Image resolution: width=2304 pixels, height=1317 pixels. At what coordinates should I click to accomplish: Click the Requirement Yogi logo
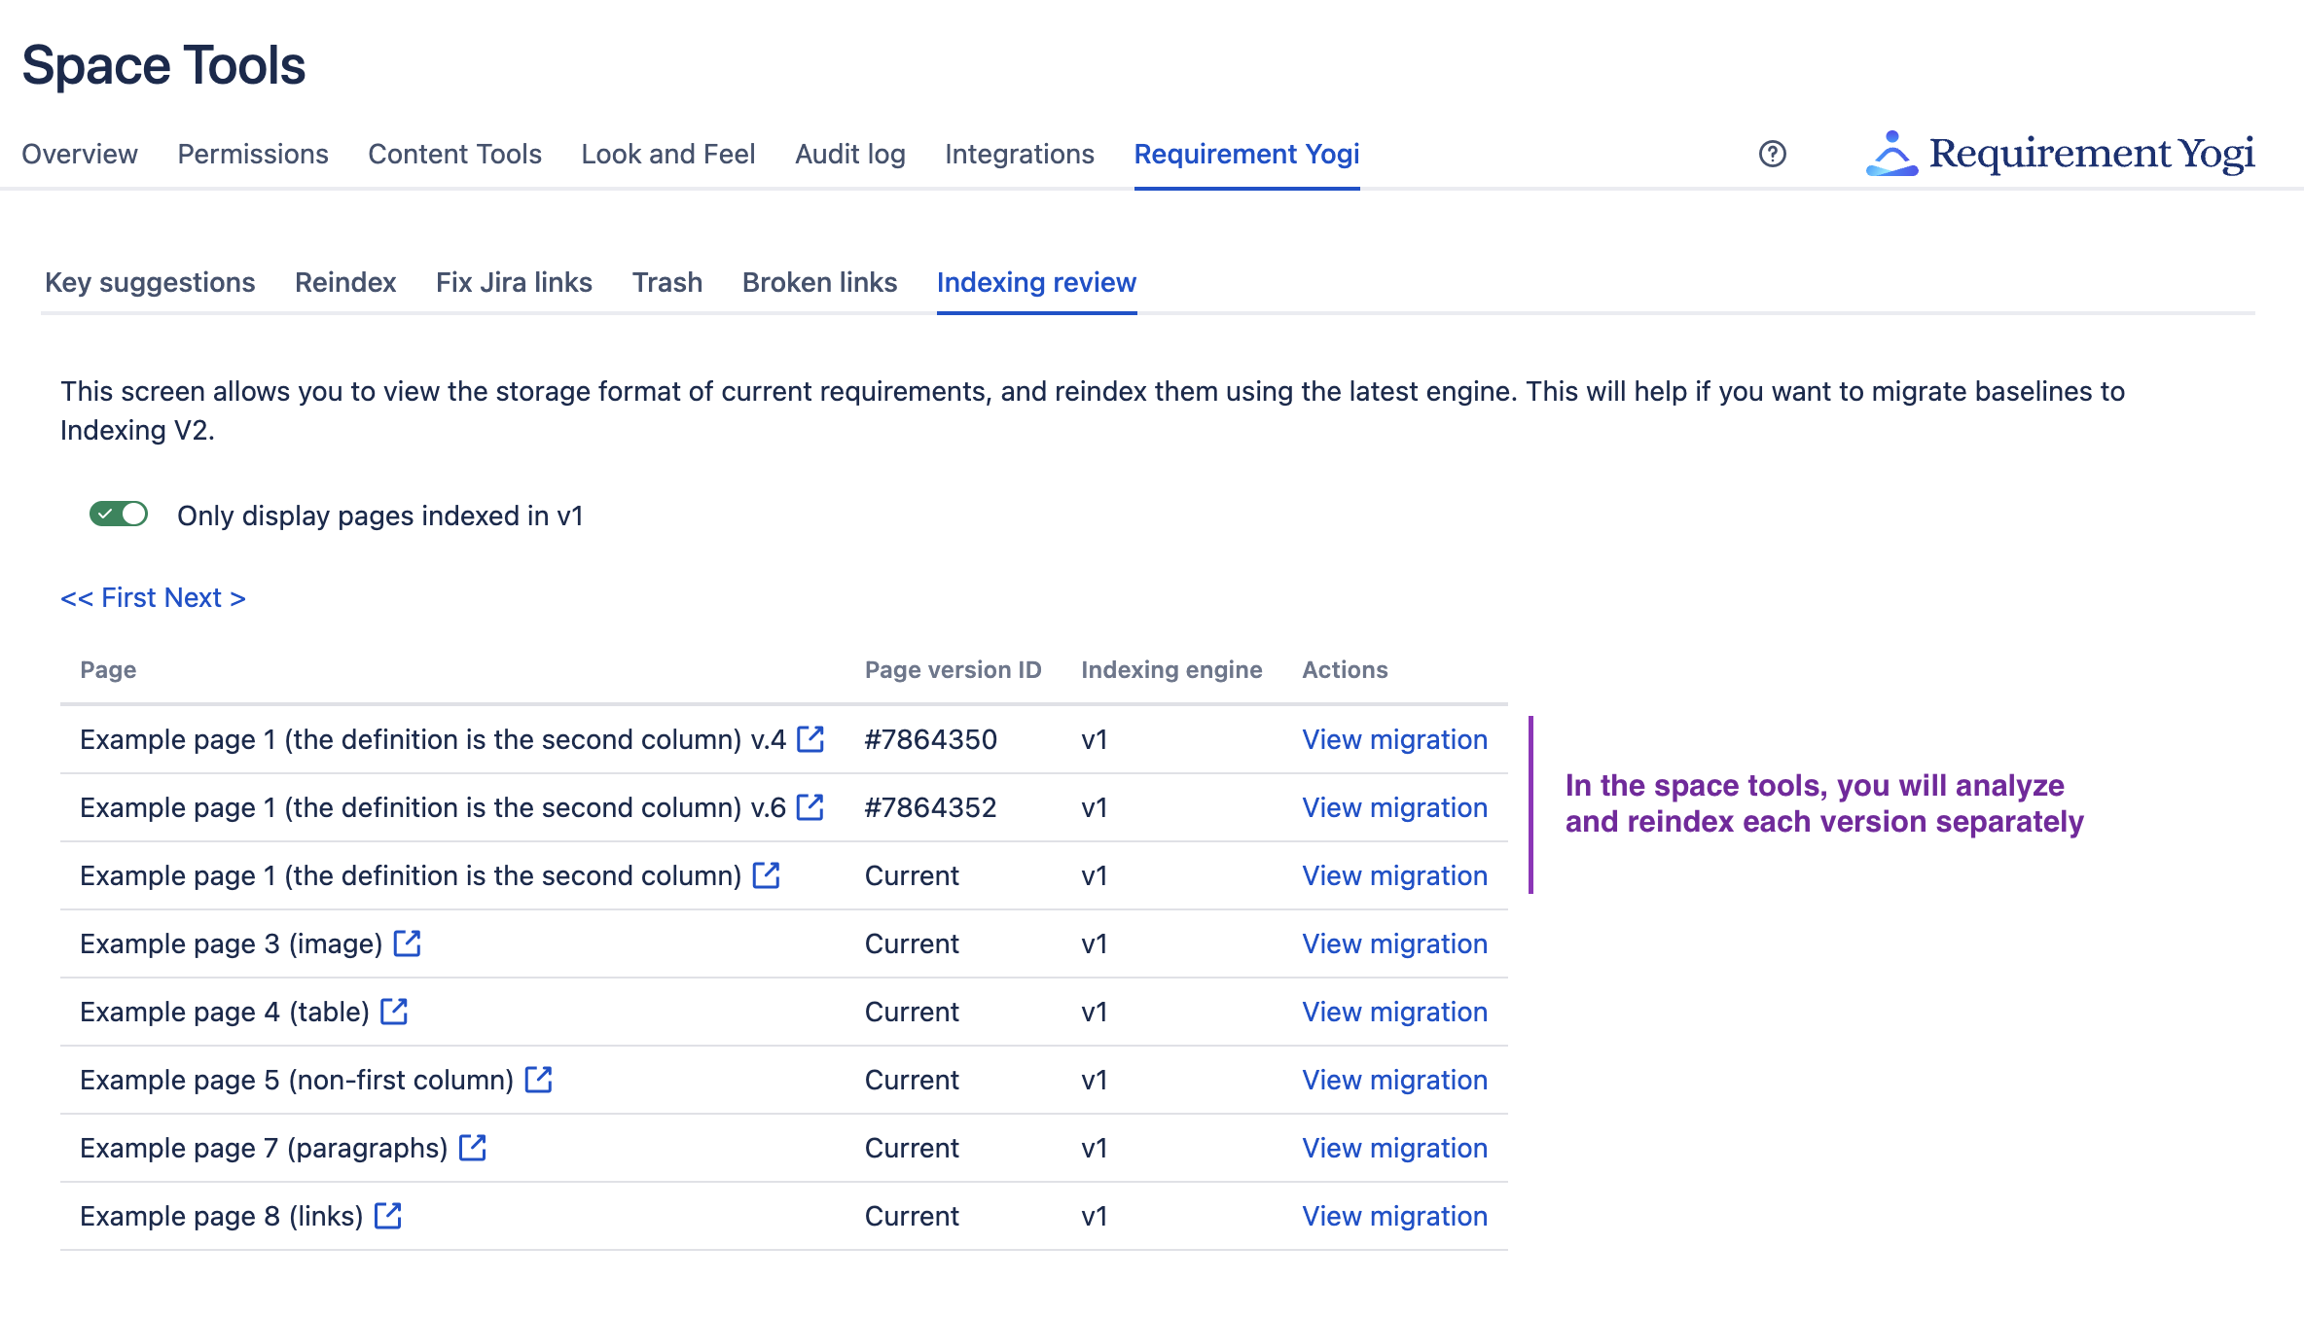[x=2060, y=154]
